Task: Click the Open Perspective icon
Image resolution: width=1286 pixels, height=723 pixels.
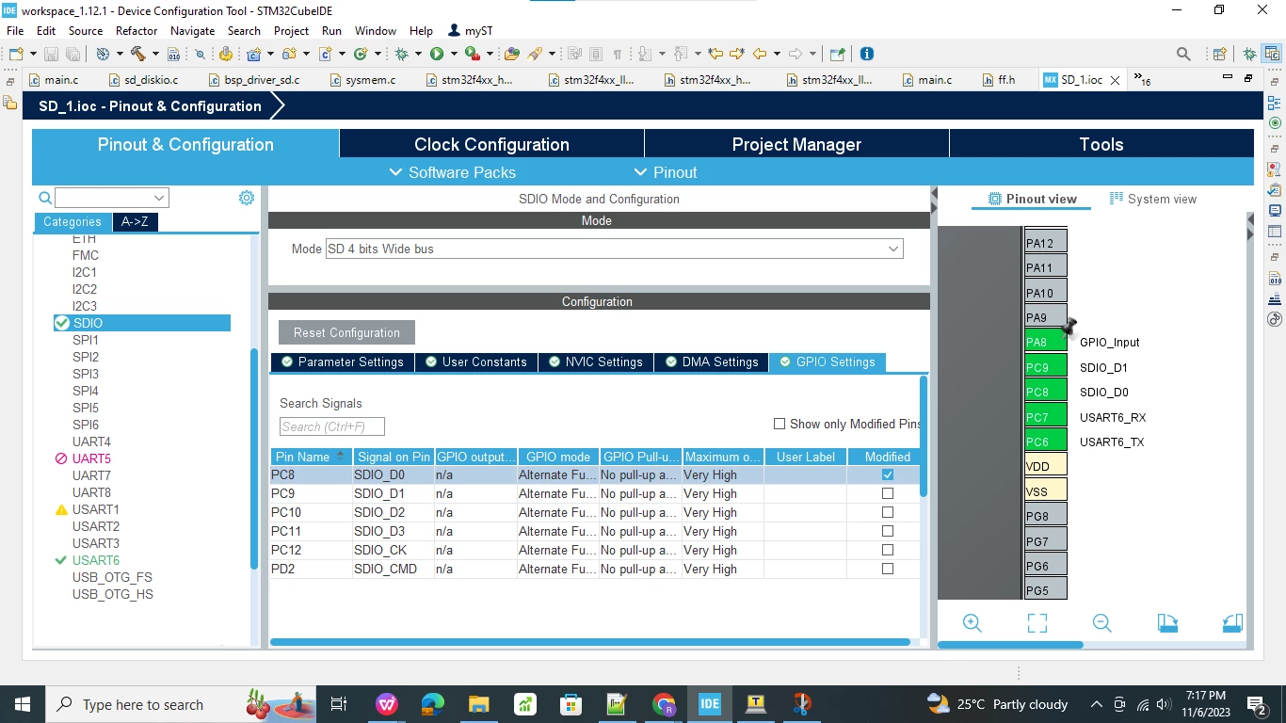Action: point(1219,54)
